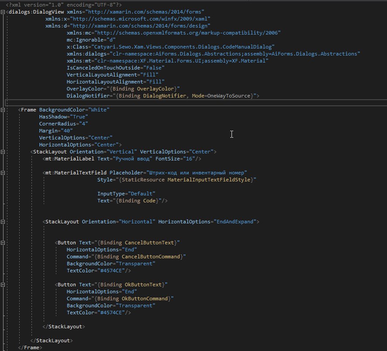Click the IsCanceledOnTouchOutside attribute
387x351 pixels.
115,68
